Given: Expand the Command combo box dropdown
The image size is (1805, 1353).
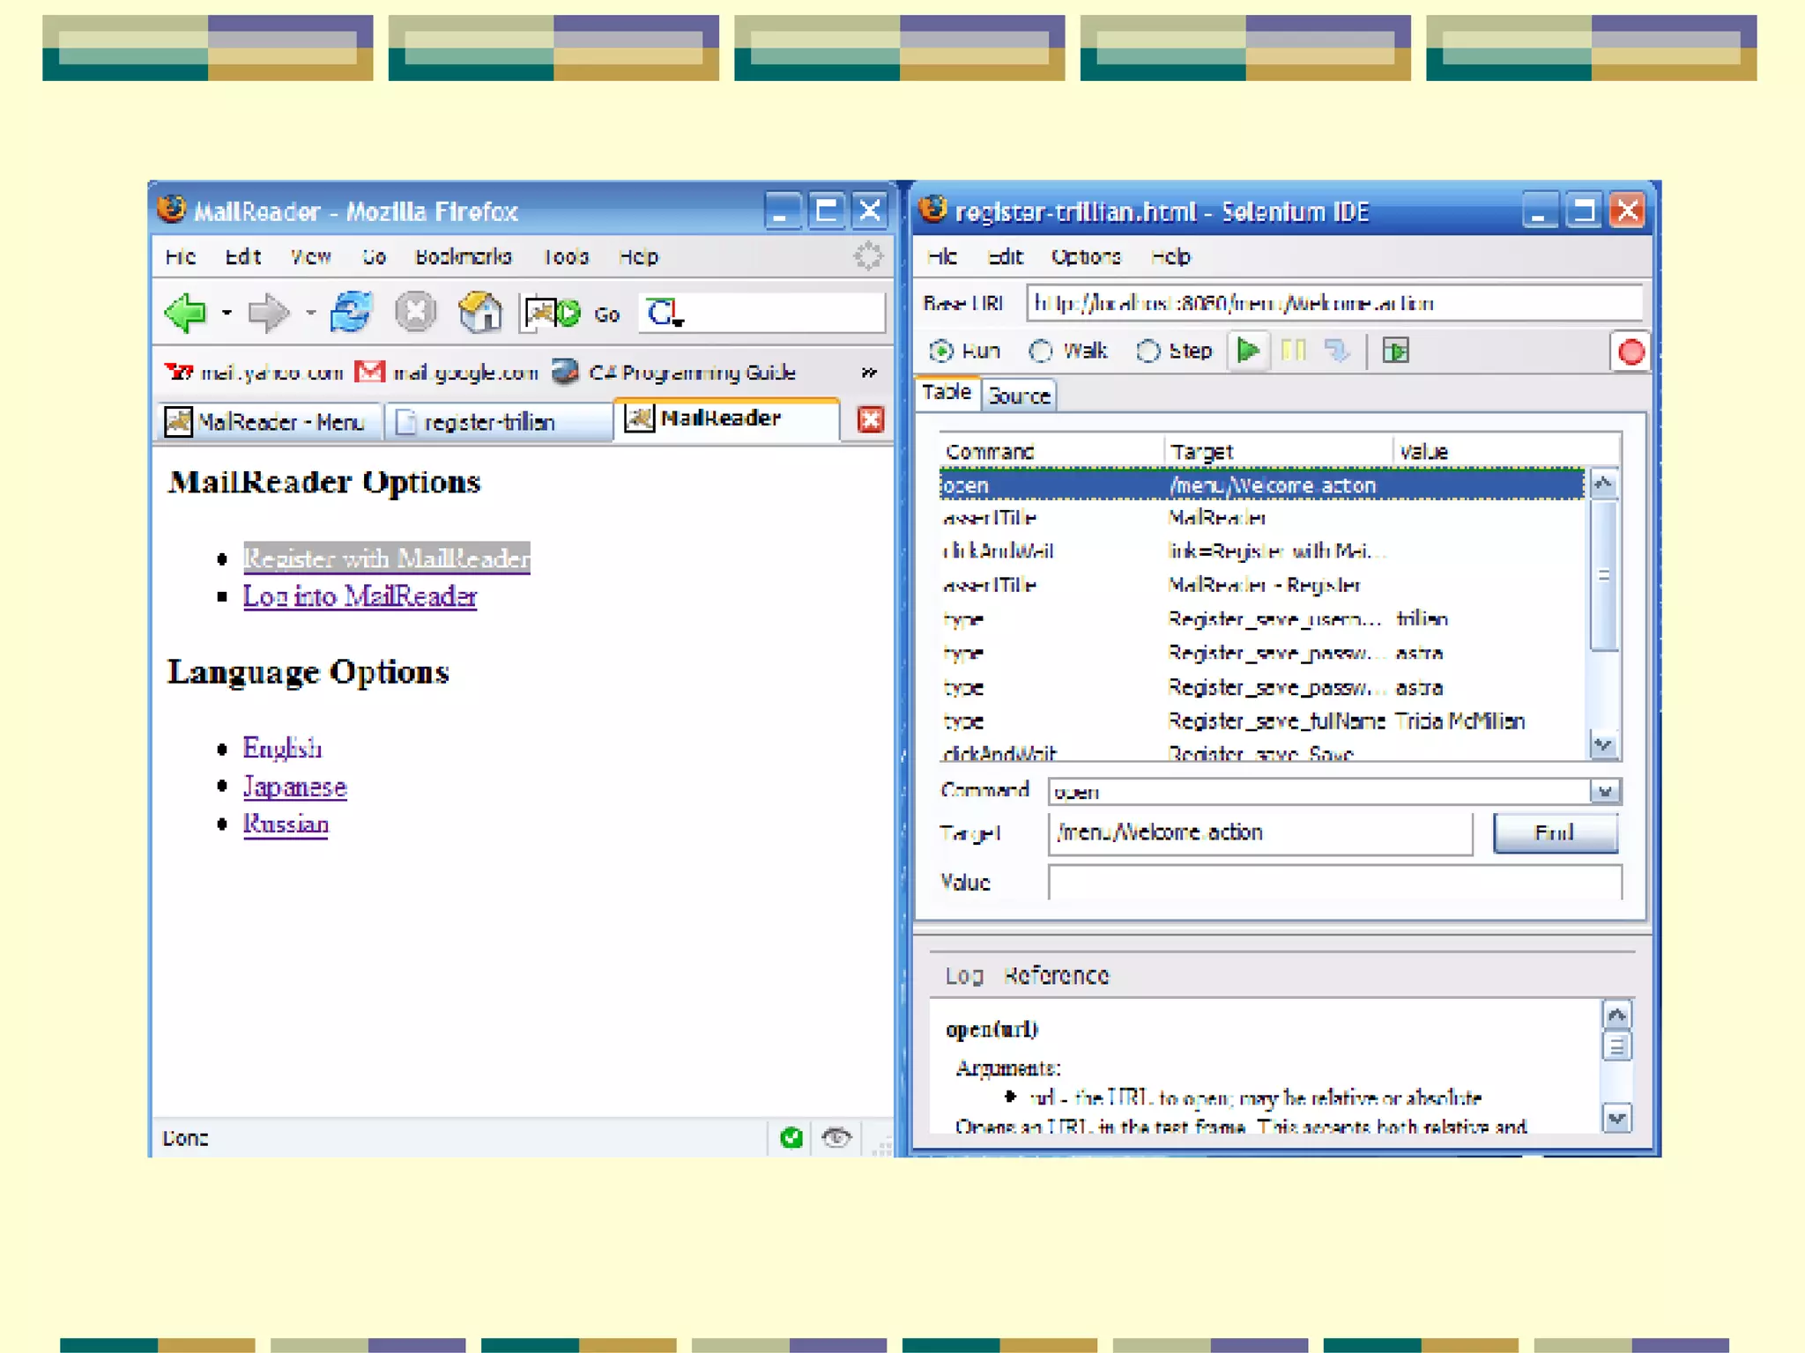Looking at the screenshot, I should click(x=1604, y=791).
